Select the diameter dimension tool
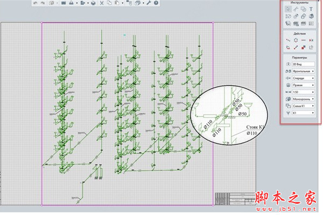This screenshot has height=215, width=323. pos(288,16)
